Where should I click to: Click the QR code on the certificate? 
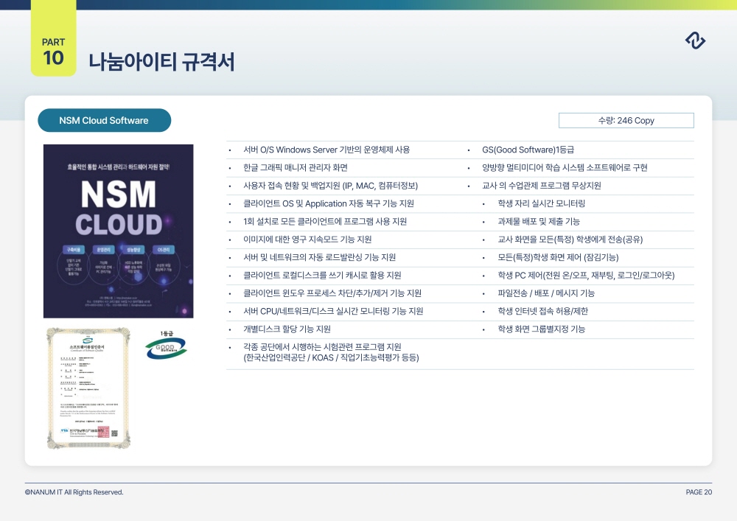tap(114, 433)
